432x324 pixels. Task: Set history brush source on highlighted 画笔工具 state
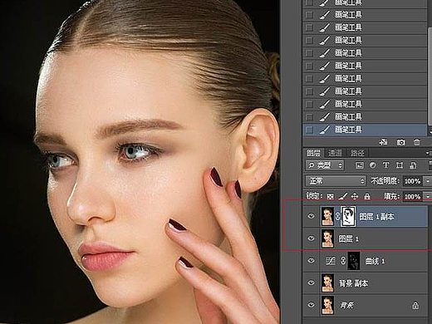(x=309, y=130)
